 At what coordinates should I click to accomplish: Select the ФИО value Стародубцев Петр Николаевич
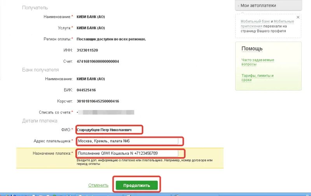[104, 130]
